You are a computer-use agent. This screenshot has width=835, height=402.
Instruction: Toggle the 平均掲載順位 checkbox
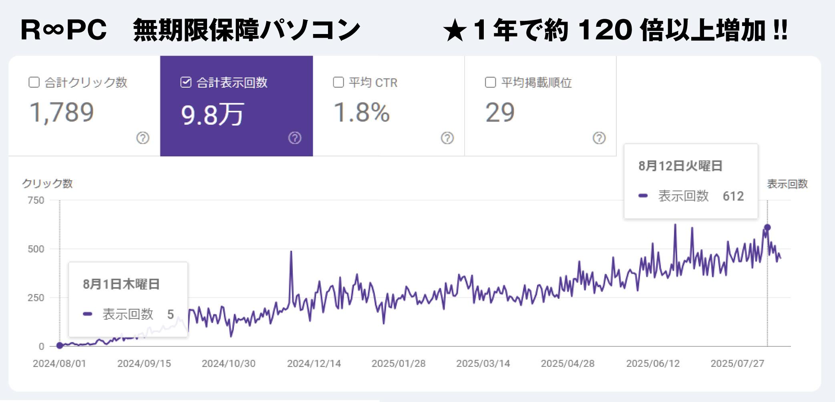click(x=490, y=82)
